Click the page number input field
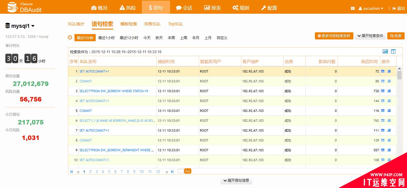Viewport: 407px width, 188px height. [181, 171]
